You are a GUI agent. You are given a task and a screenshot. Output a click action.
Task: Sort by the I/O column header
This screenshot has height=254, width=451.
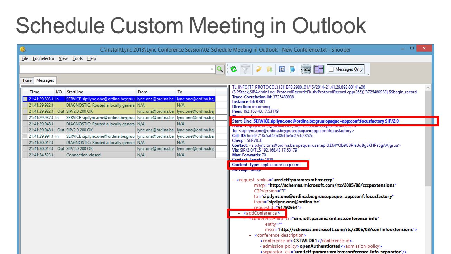click(x=59, y=92)
